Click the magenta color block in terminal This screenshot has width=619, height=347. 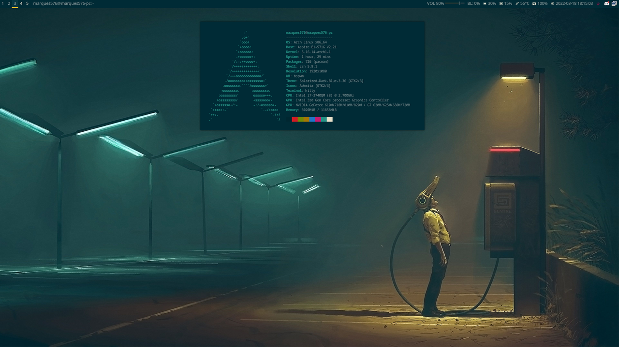coord(318,119)
